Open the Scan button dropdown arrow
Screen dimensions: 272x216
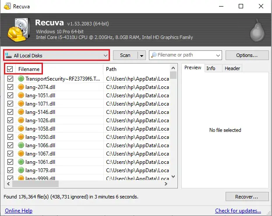pos(142,55)
